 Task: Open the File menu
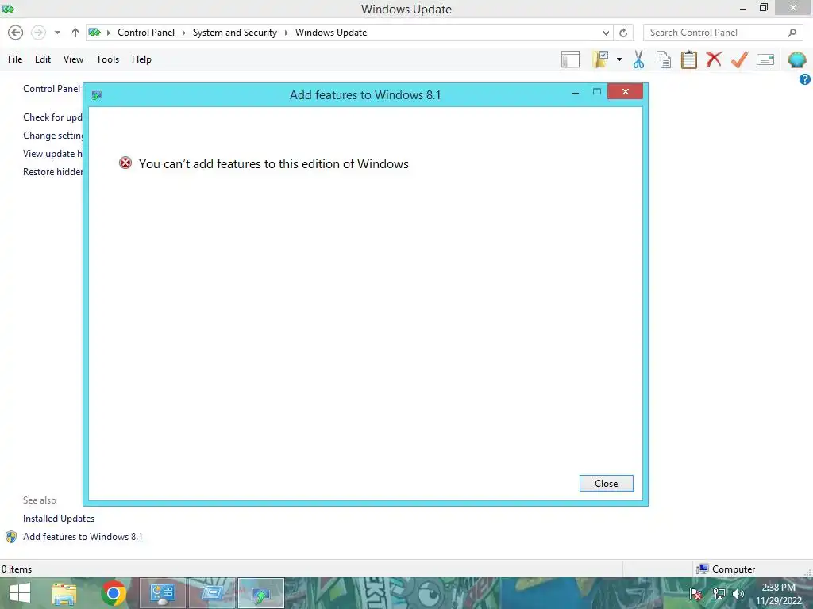click(15, 59)
